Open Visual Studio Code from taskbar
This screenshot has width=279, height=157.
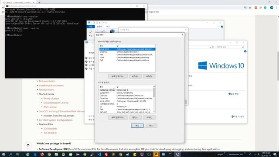[x=99, y=154]
